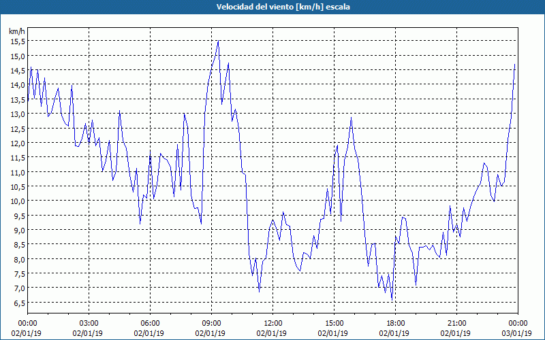Click the '14,5' y-axis label
Viewport: 545px width, 340px height.
point(18,71)
